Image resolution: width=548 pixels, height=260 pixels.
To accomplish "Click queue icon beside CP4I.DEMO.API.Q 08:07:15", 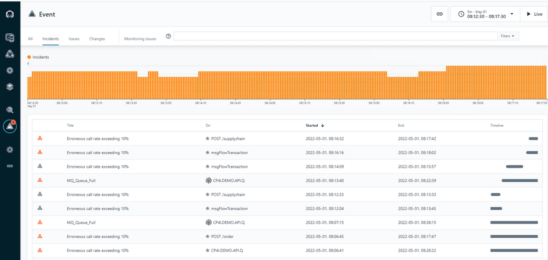I will point(208,223).
